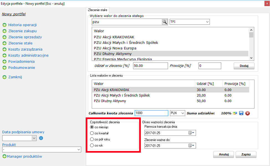The height and width of the screenshot is (166, 270).
Task: Click the blue info icon by contract date
Action: tap(41, 138)
